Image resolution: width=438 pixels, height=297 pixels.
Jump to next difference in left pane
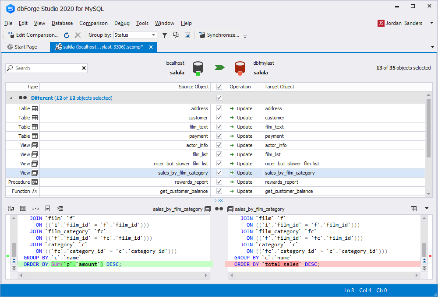[14, 268]
